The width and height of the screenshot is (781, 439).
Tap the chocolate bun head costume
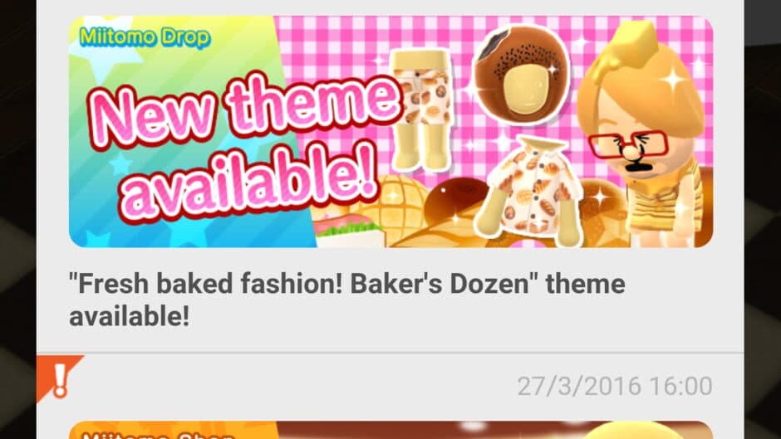point(521,75)
